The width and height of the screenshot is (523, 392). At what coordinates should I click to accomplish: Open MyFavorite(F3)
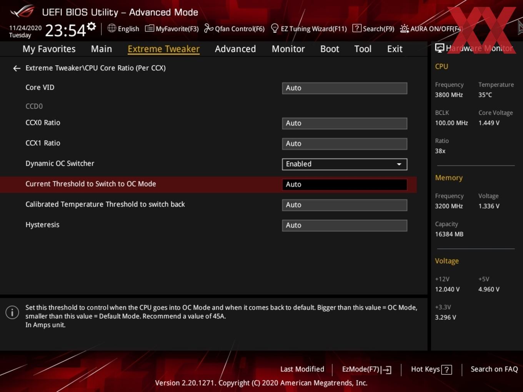177,29
